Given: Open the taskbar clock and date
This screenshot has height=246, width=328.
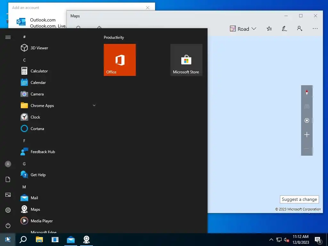Looking at the screenshot, I should [300, 240].
